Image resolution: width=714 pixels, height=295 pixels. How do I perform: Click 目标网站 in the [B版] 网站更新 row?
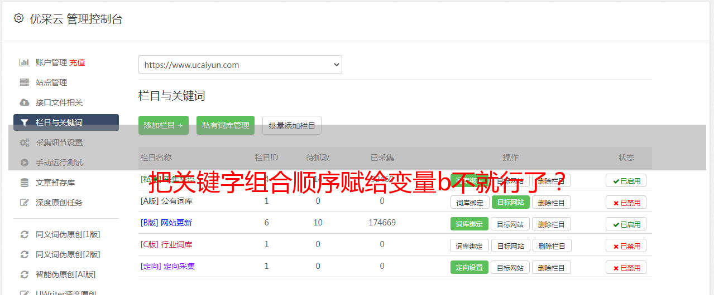click(510, 224)
